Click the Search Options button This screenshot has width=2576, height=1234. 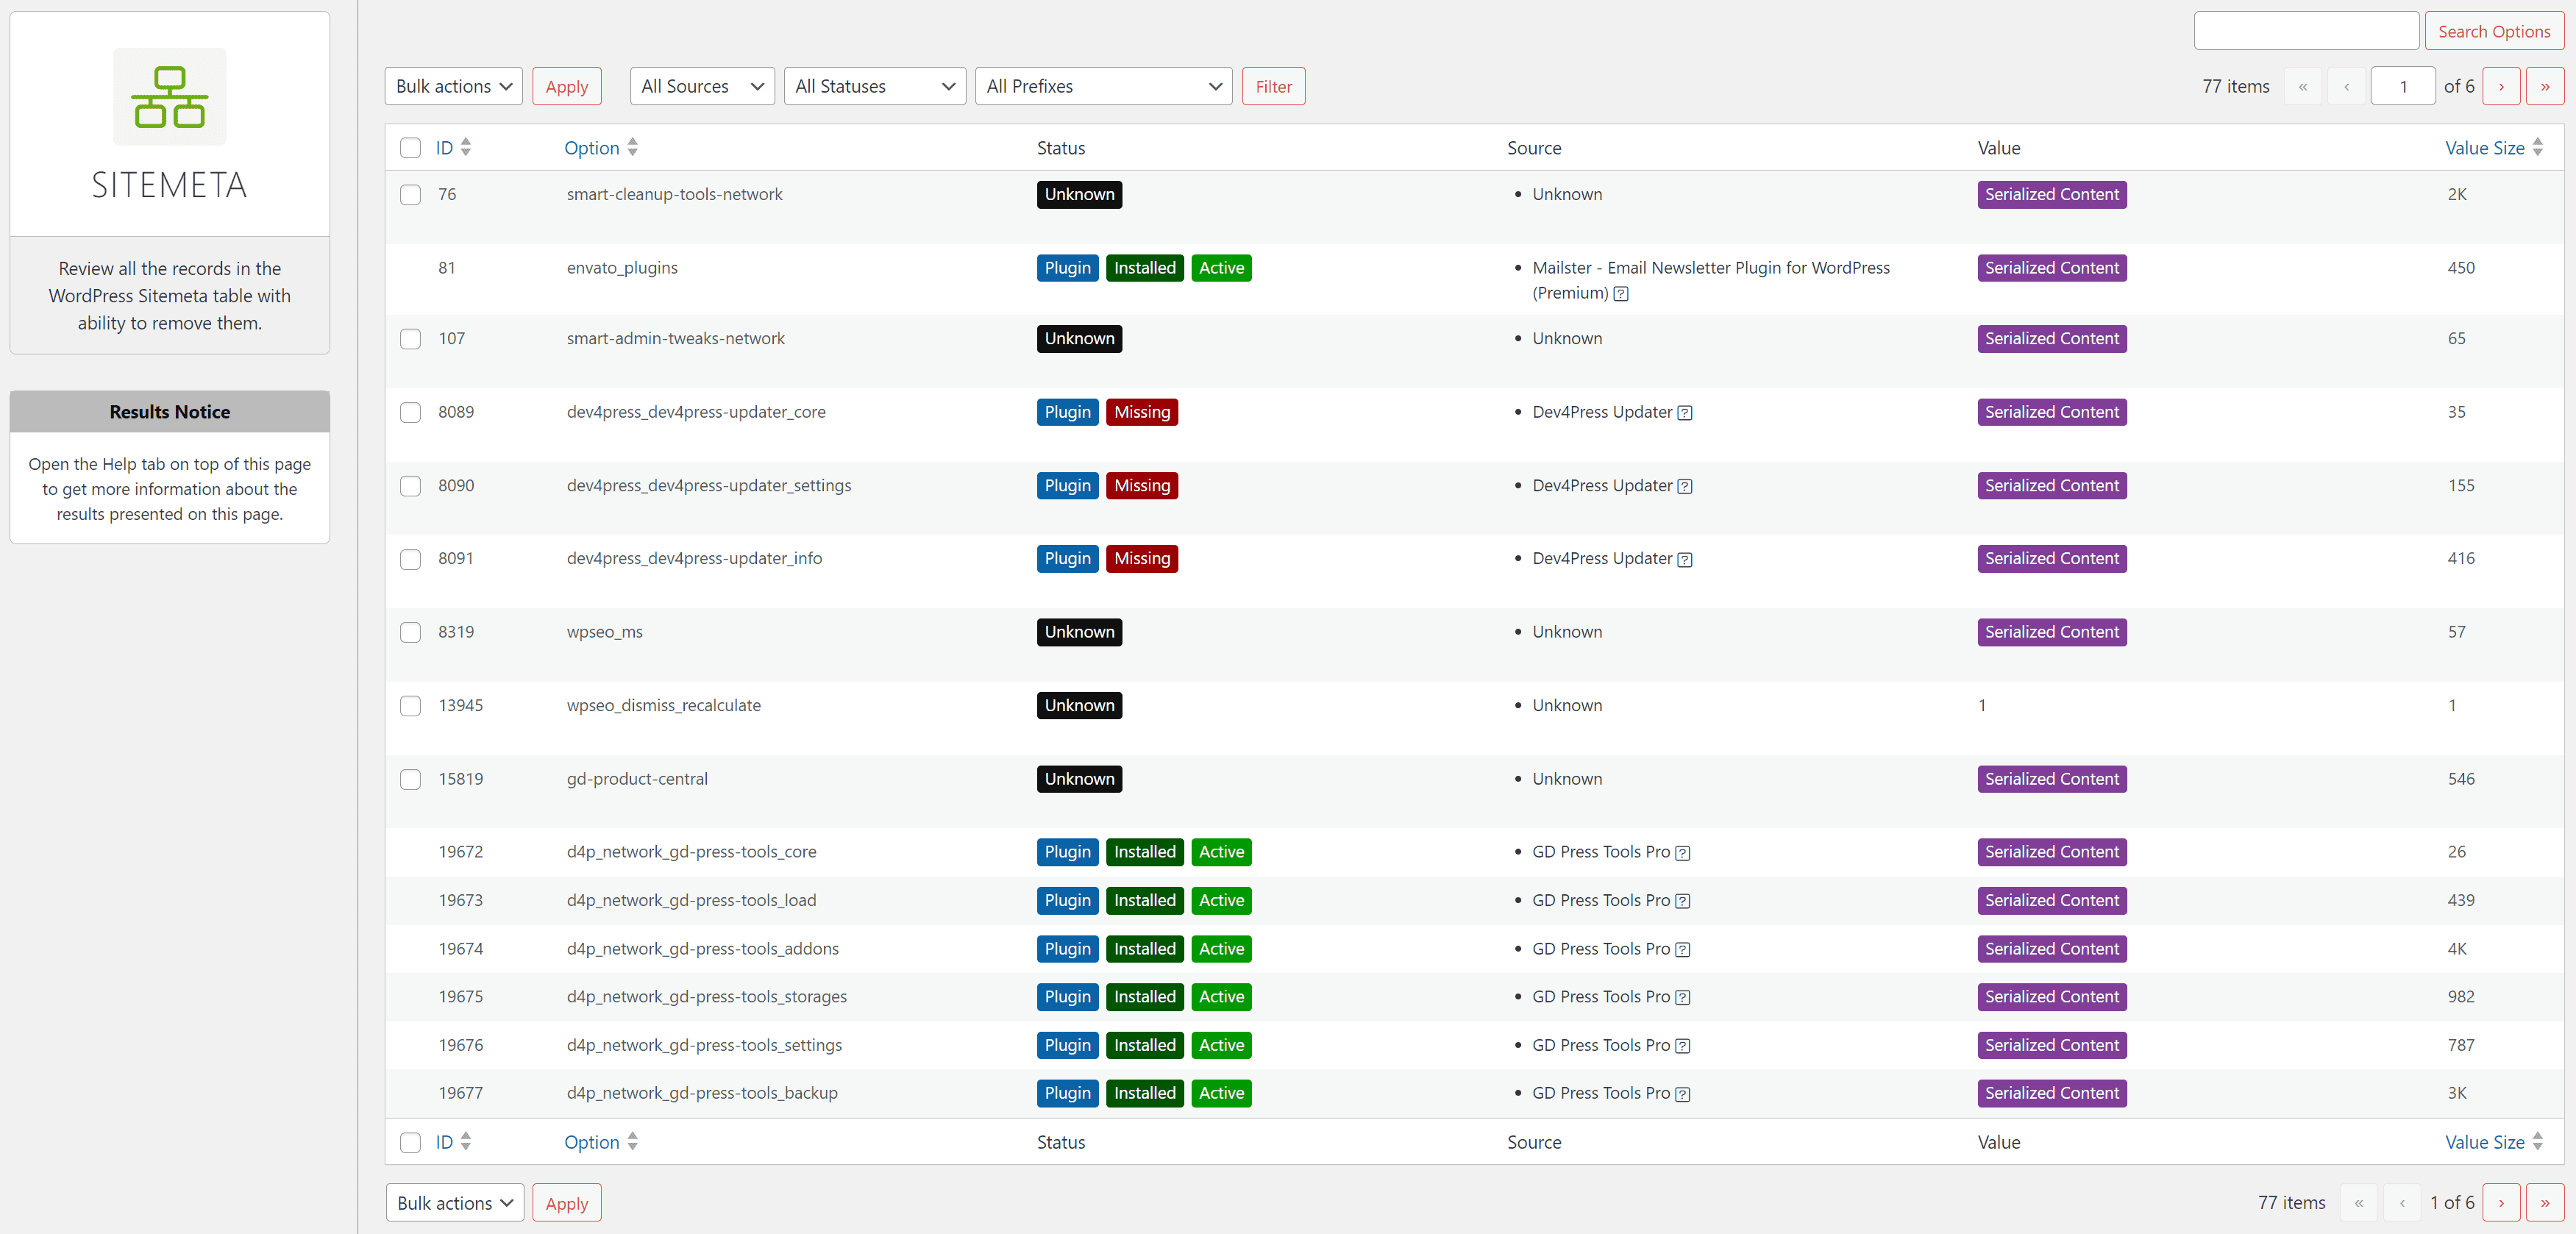click(2494, 31)
